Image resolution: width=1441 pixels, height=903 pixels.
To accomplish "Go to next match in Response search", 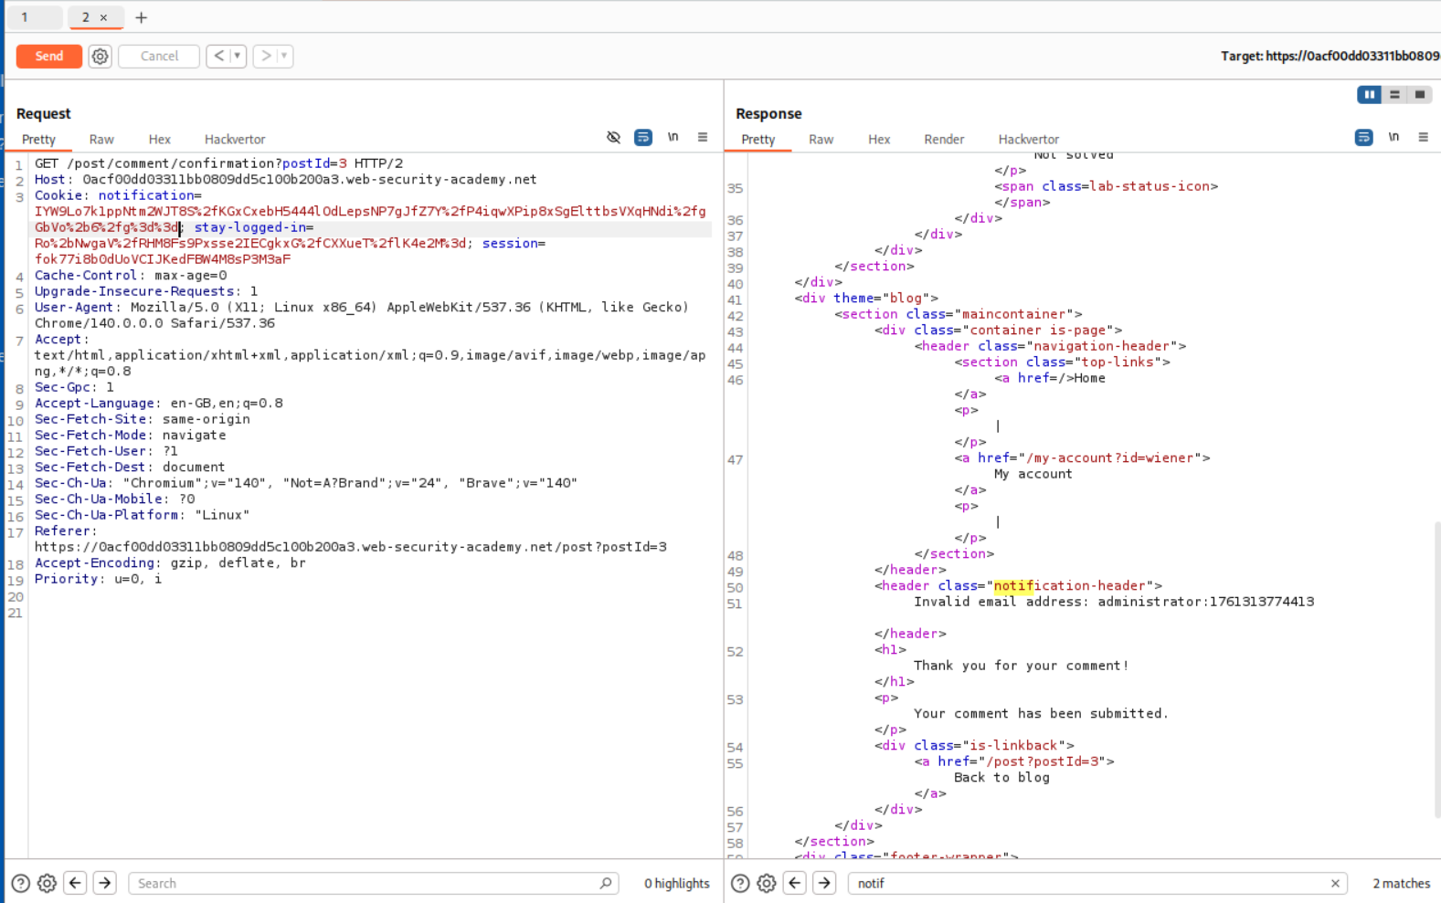I will click(x=824, y=883).
